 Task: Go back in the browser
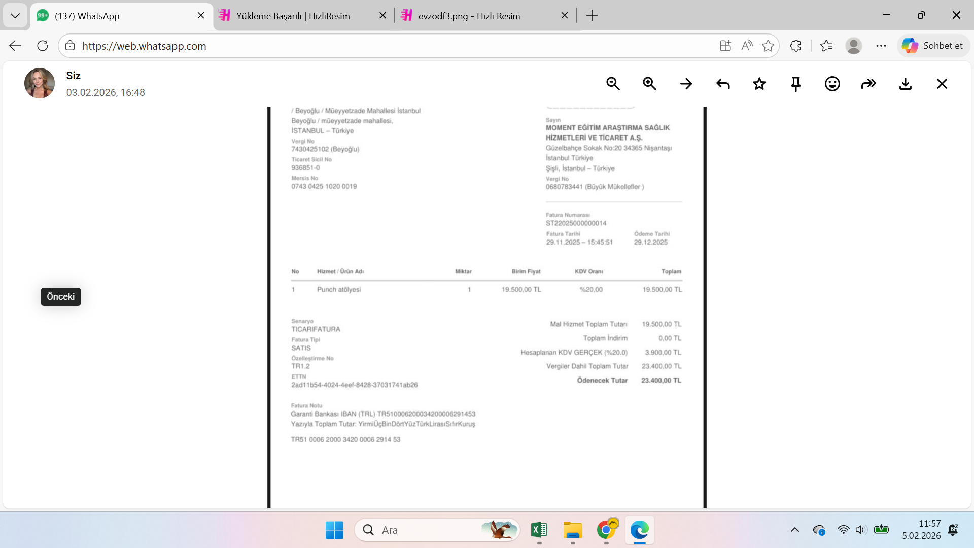[x=15, y=46]
